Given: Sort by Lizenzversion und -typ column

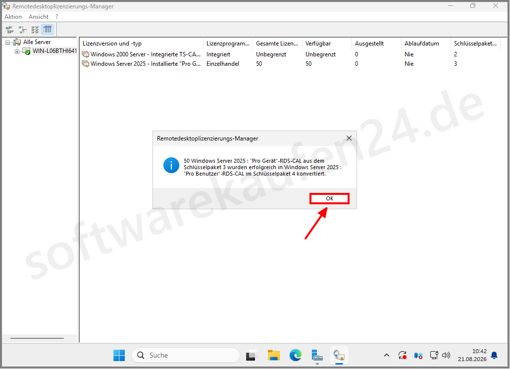Looking at the screenshot, I should tap(142, 44).
